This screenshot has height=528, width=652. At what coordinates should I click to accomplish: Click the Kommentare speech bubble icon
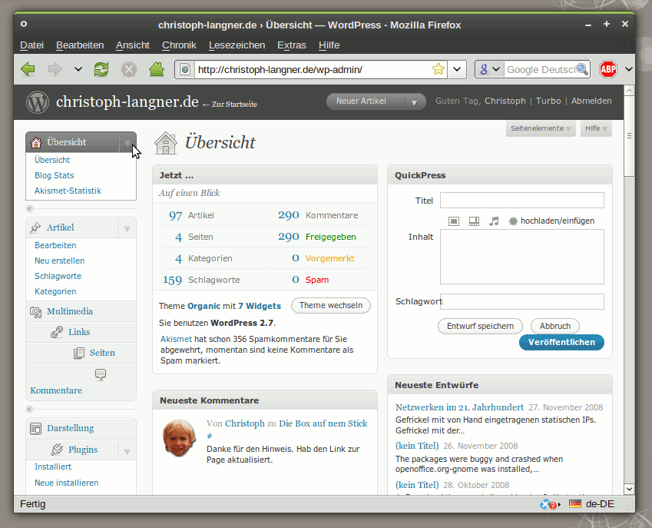tap(100, 374)
